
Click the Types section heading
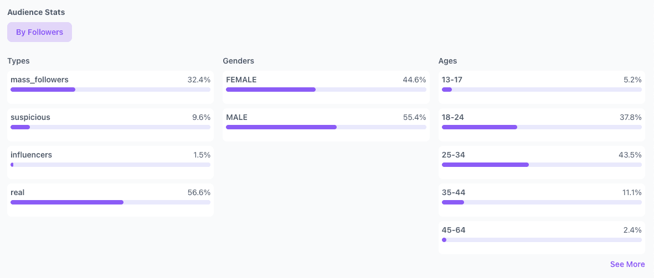pyautogui.click(x=18, y=61)
